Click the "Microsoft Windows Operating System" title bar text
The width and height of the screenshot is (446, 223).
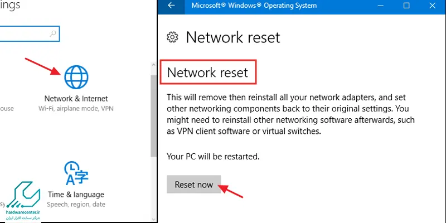(254, 6)
